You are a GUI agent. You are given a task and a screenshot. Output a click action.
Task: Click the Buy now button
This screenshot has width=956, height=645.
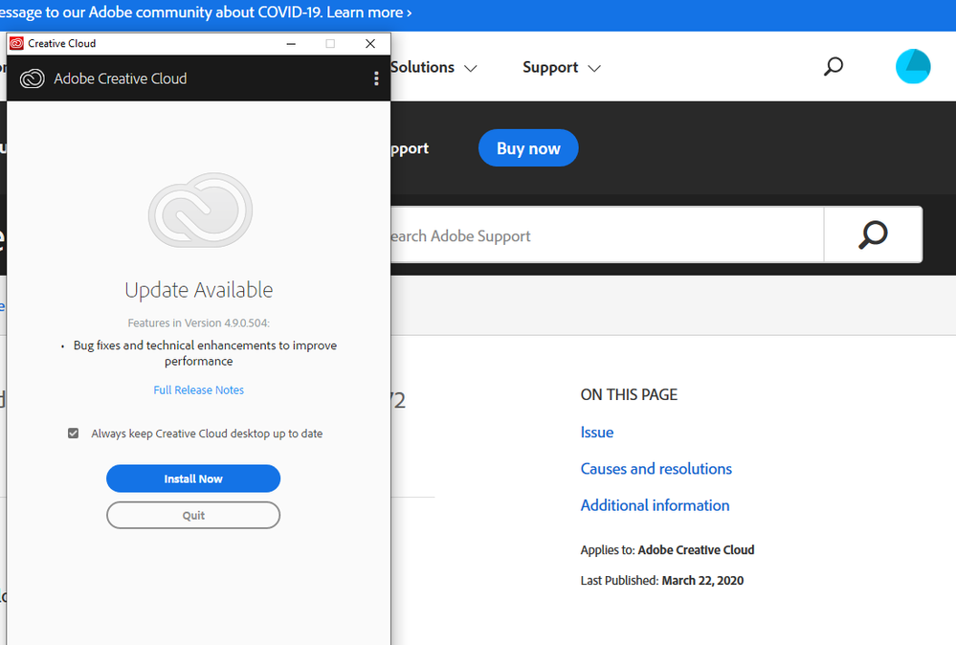528,148
